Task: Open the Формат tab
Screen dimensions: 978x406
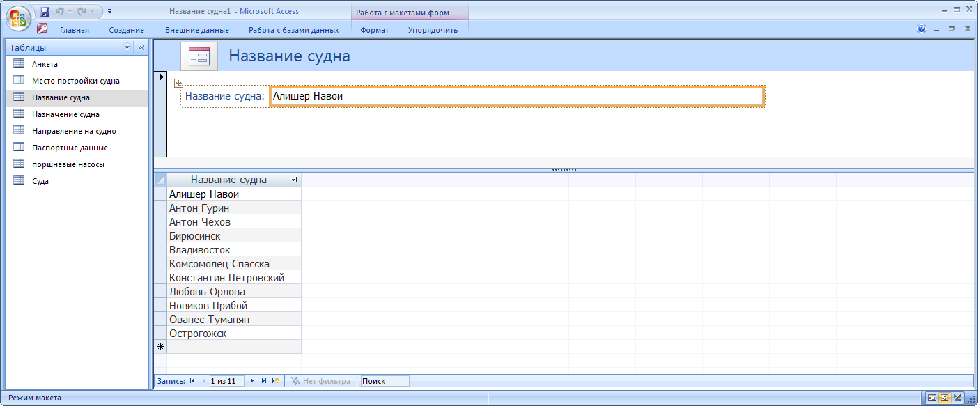Action: coord(375,30)
